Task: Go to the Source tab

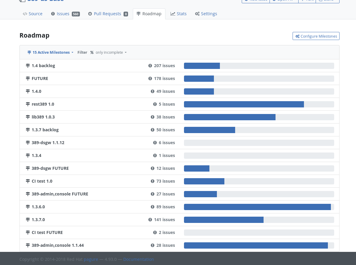Action: point(33,14)
